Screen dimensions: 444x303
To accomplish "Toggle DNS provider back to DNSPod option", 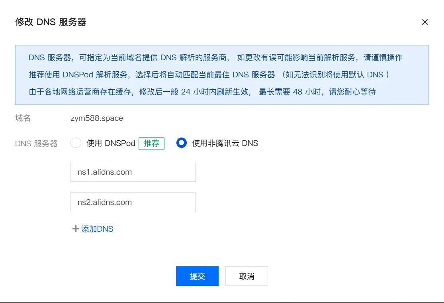I will [x=76, y=143].
